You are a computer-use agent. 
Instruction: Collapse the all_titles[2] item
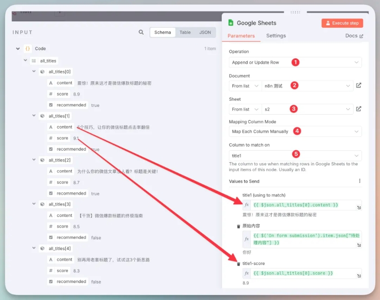click(x=34, y=159)
